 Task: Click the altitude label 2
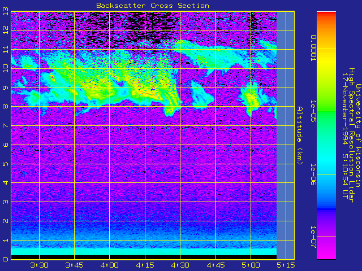click(6, 221)
